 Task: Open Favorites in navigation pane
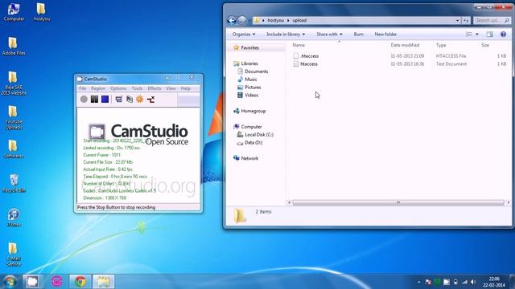250,48
